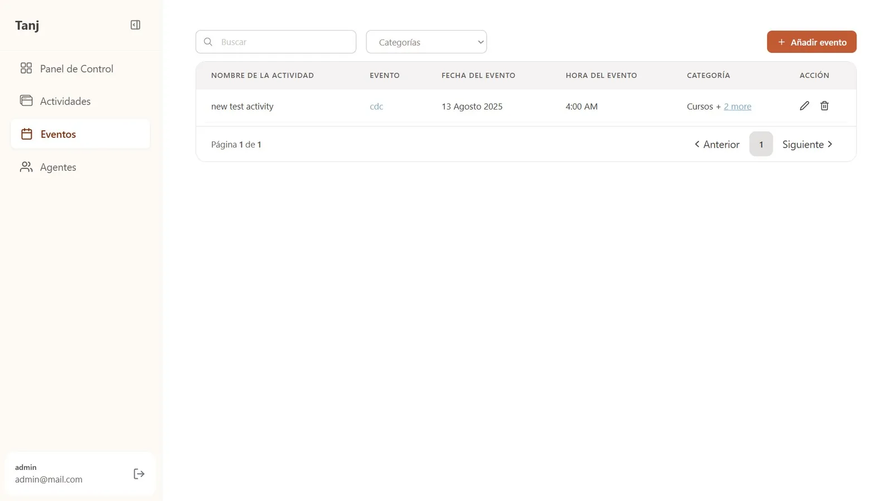Show the 2 more categories link
Image resolution: width=892 pixels, height=501 pixels.
(738, 106)
